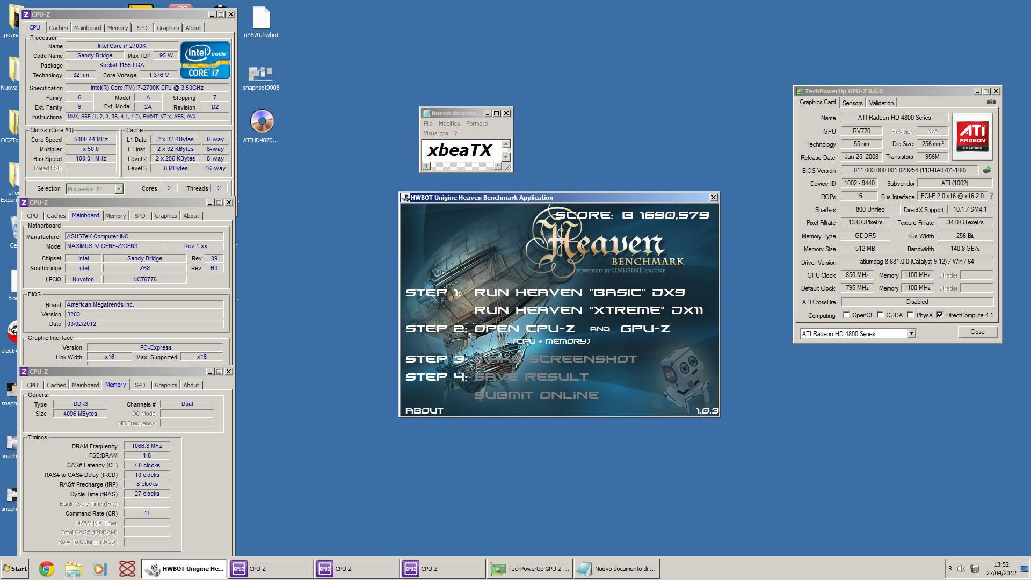
Task: Click the ATI Radeon logo in GPU-Z
Action: click(972, 136)
